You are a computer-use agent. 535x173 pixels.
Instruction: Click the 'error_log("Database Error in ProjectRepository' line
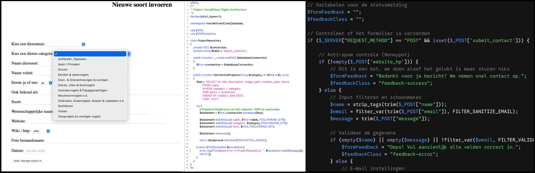click(x=251, y=151)
